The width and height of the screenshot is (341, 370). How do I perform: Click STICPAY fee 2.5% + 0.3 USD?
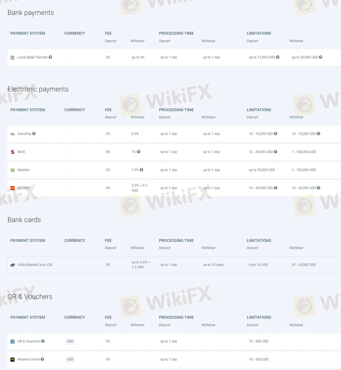139,188
